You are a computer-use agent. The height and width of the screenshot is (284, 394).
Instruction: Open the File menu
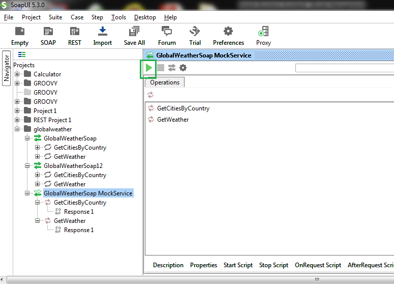[9, 17]
